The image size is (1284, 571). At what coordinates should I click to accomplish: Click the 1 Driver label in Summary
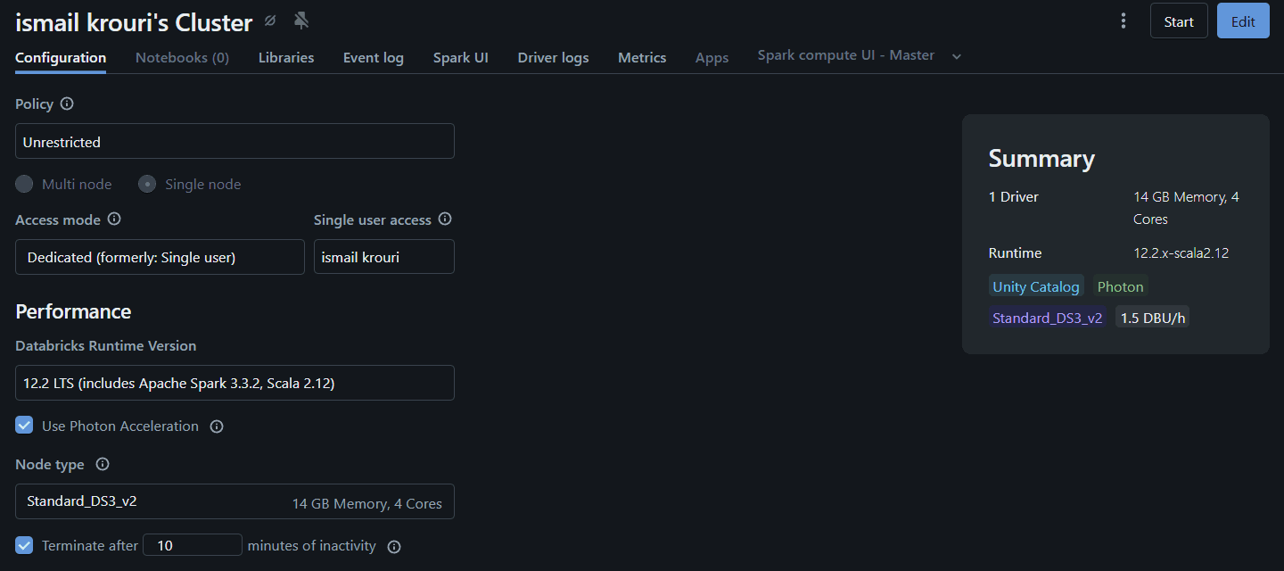(1014, 197)
